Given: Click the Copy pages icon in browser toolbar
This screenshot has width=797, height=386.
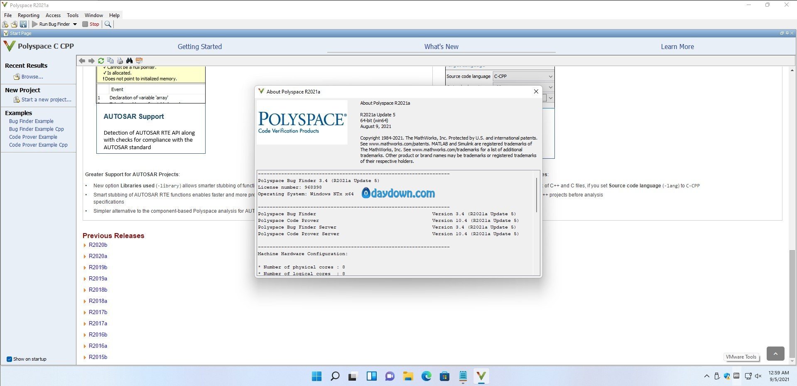Looking at the screenshot, I should tap(110, 61).
